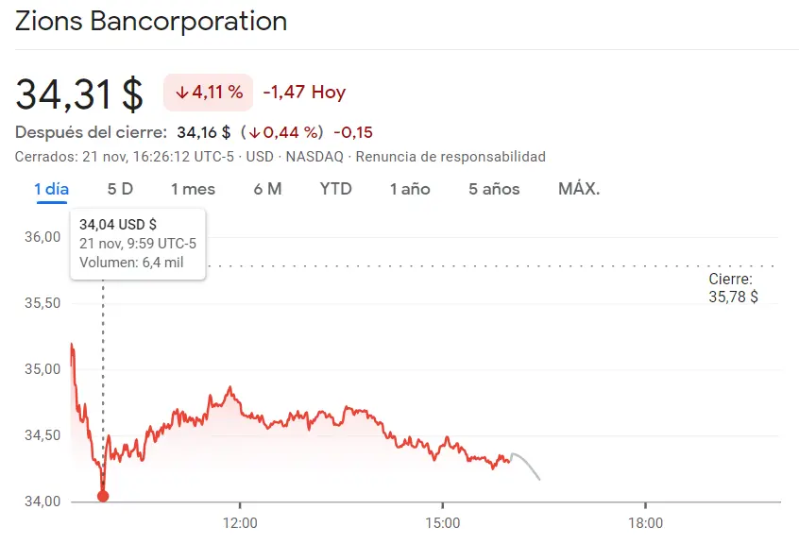This screenshot has width=799, height=544.
Task: Open the MÁX. historical chart
Action: (x=578, y=189)
